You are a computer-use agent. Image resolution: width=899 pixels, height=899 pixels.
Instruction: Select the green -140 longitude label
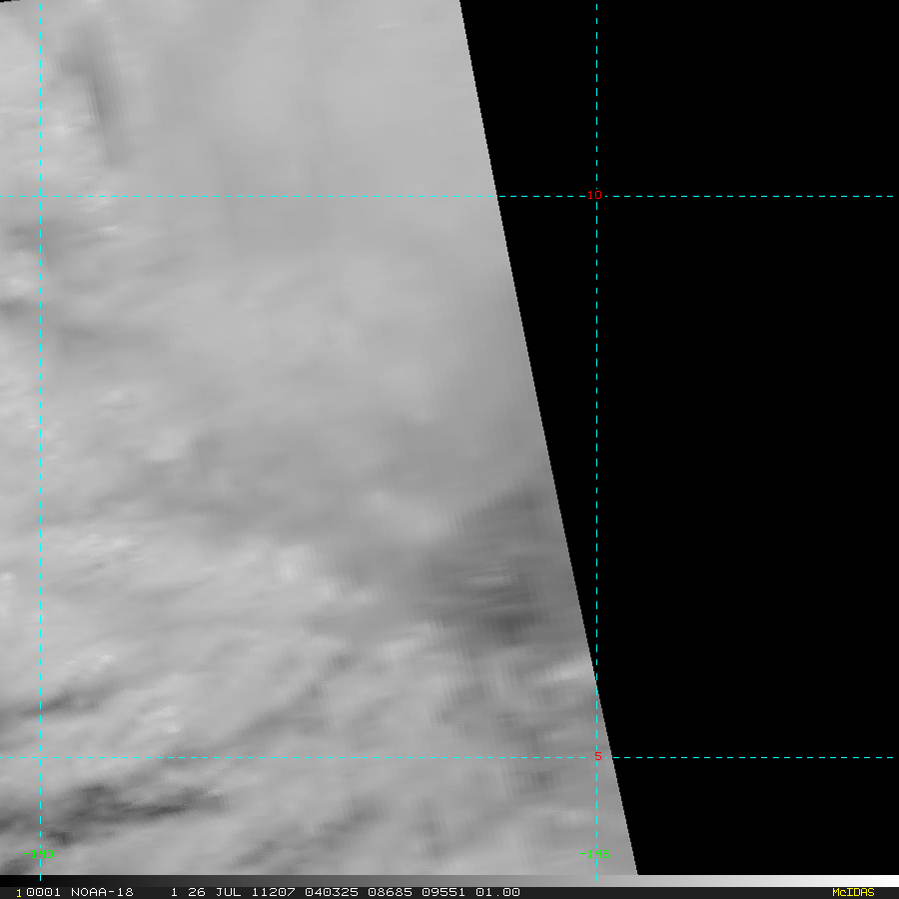(38, 854)
